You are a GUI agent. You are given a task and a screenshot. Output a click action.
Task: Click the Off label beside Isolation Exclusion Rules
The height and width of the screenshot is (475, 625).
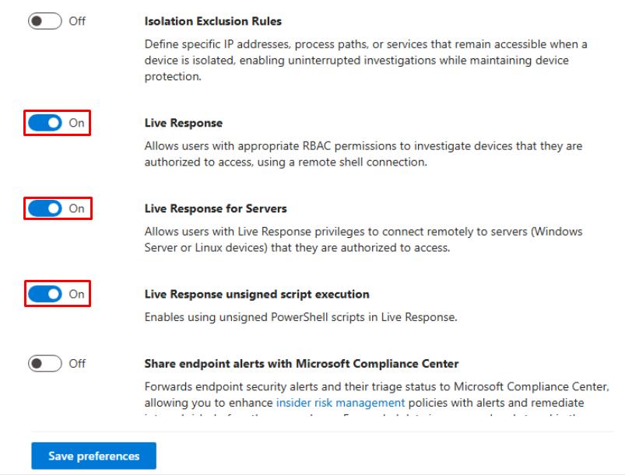click(x=78, y=21)
